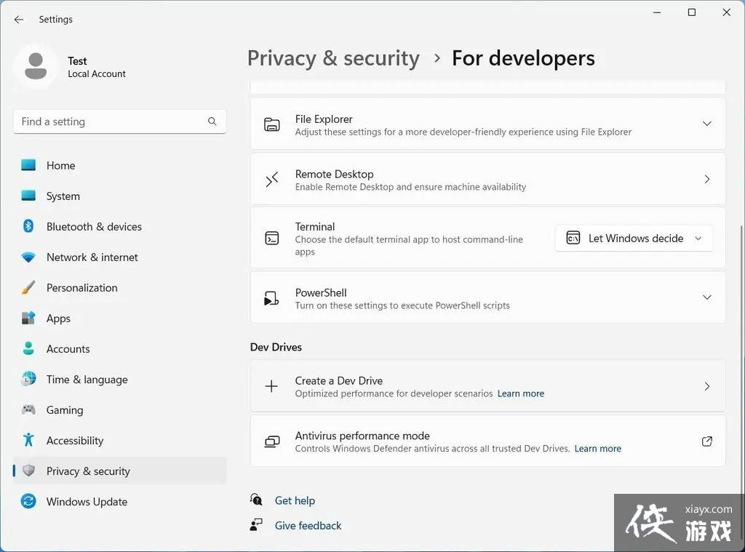Select the File Explorer folder icon
745x552 pixels.
pos(271,124)
